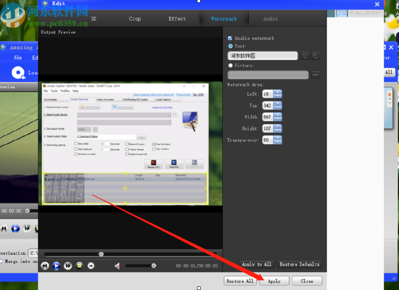
Task: Select the Picture watermark radio button
Action: tap(231, 65)
